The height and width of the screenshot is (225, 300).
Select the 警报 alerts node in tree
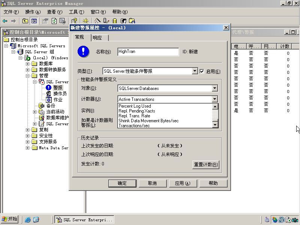[x=58, y=88]
